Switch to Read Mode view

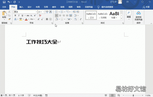[106, 95]
